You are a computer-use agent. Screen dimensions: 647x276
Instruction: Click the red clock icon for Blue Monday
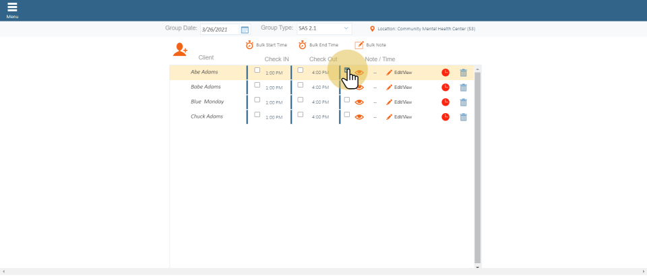click(445, 102)
